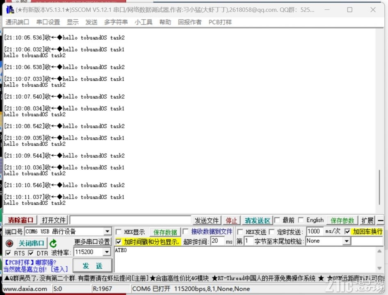Toggle the RTS checkbox
Screen dimensions: 388x295
(9, 253)
